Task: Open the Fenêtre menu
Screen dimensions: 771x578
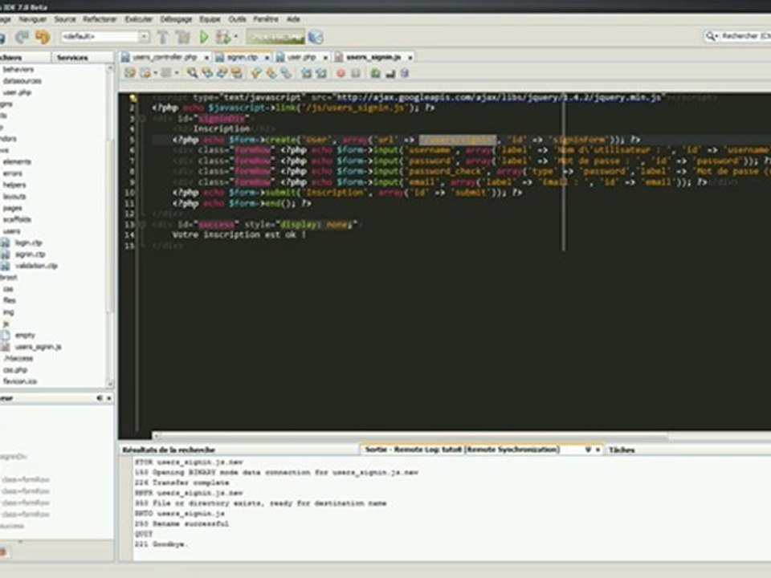Action: point(266,19)
